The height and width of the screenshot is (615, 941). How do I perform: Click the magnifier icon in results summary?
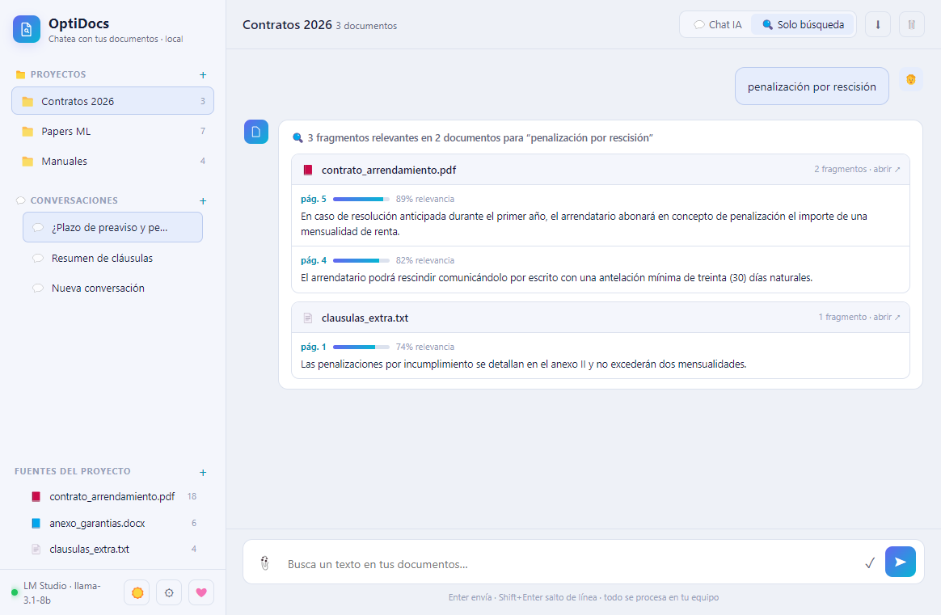click(x=297, y=138)
